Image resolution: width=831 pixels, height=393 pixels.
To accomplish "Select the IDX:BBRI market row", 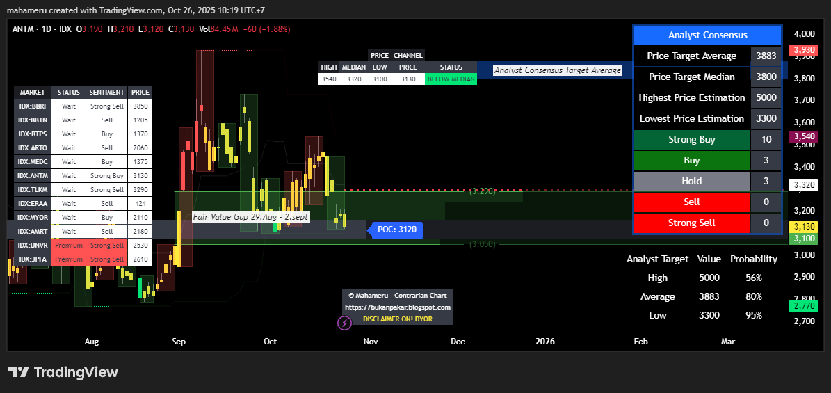I will (32, 106).
